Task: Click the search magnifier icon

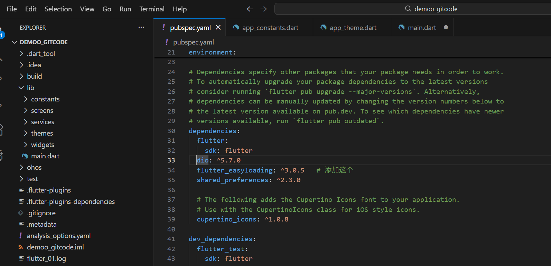Action: point(408,9)
